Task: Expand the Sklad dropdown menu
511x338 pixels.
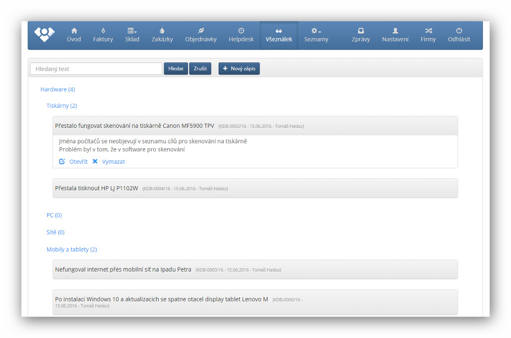Action: click(x=132, y=35)
